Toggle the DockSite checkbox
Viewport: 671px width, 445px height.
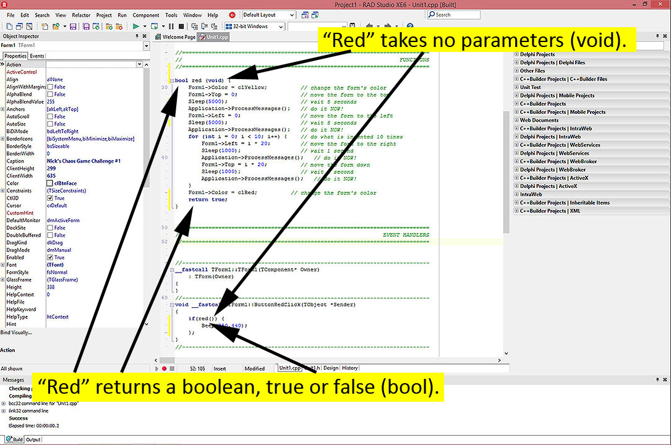[x=50, y=228]
